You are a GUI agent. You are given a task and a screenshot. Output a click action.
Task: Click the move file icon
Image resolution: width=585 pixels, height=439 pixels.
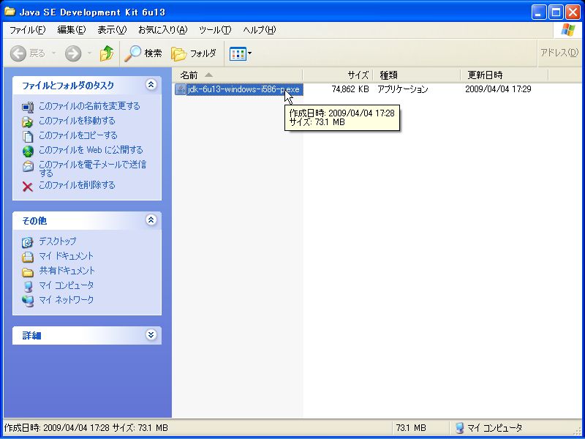point(28,121)
